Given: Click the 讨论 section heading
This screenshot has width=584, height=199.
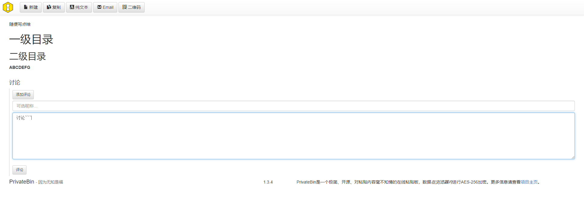Looking at the screenshot, I should pyautogui.click(x=15, y=83).
